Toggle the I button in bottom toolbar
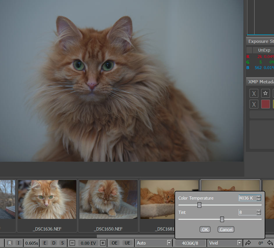Screen dimensions: 274x248 click(x=18, y=243)
